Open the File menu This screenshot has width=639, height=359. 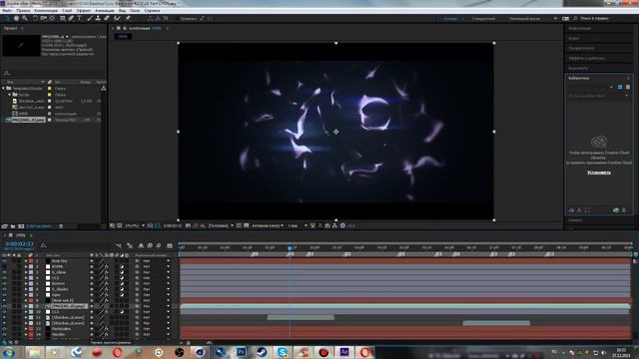pyautogui.click(x=7, y=11)
